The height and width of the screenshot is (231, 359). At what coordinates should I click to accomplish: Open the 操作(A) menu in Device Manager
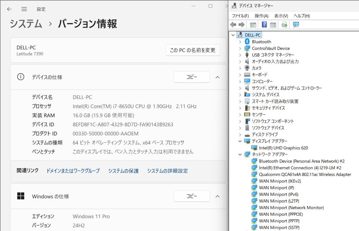pos(261,16)
